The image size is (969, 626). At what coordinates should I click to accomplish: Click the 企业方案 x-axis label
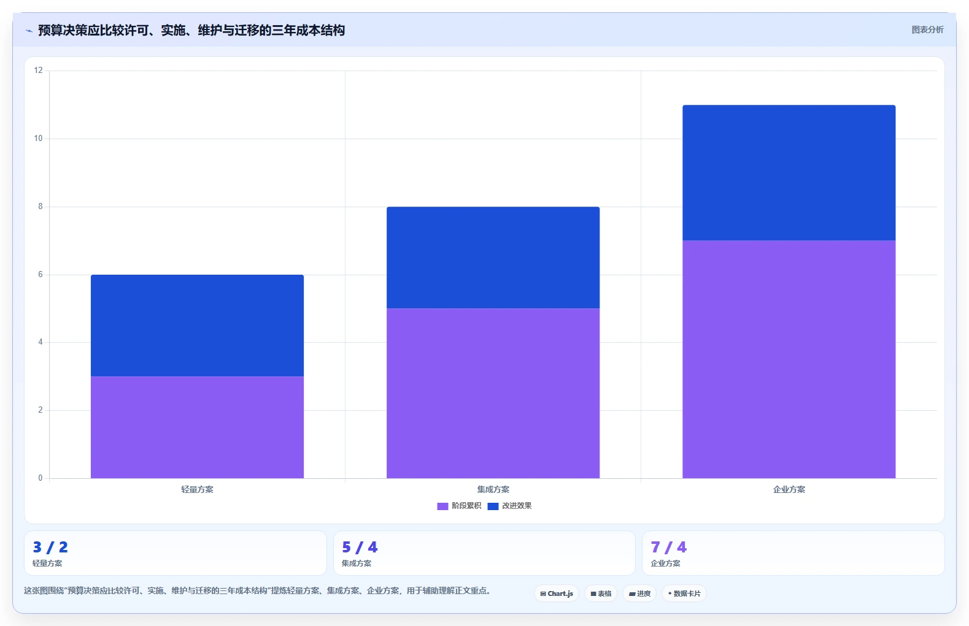point(789,489)
